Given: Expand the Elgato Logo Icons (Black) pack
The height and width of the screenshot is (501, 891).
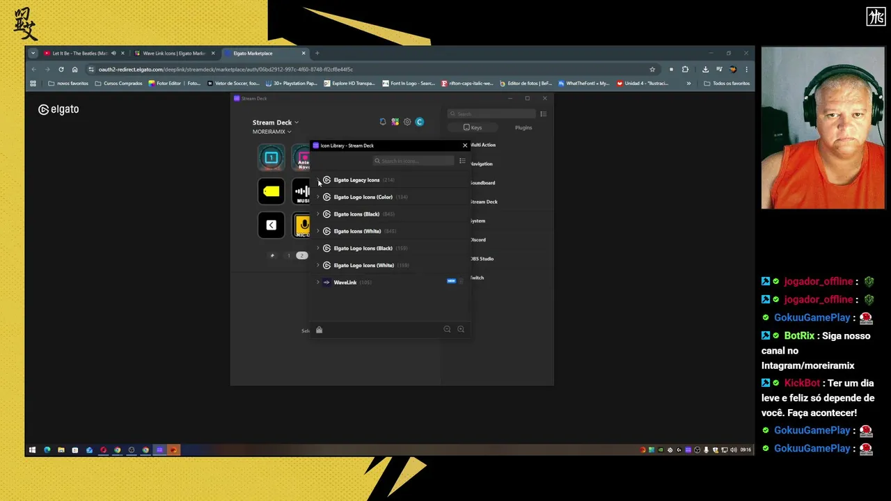Looking at the screenshot, I should pyautogui.click(x=318, y=248).
